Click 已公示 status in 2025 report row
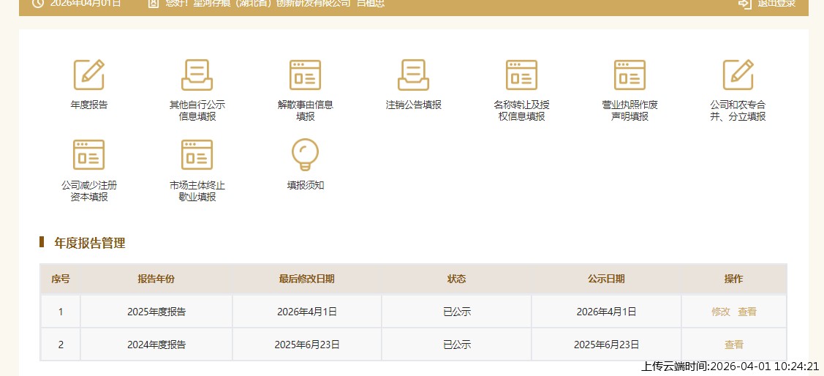 click(457, 312)
